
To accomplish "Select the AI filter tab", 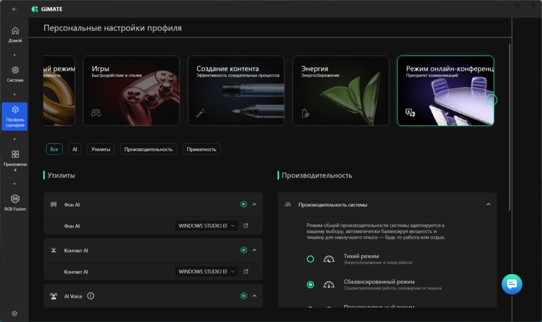I will pyautogui.click(x=75, y=149).
